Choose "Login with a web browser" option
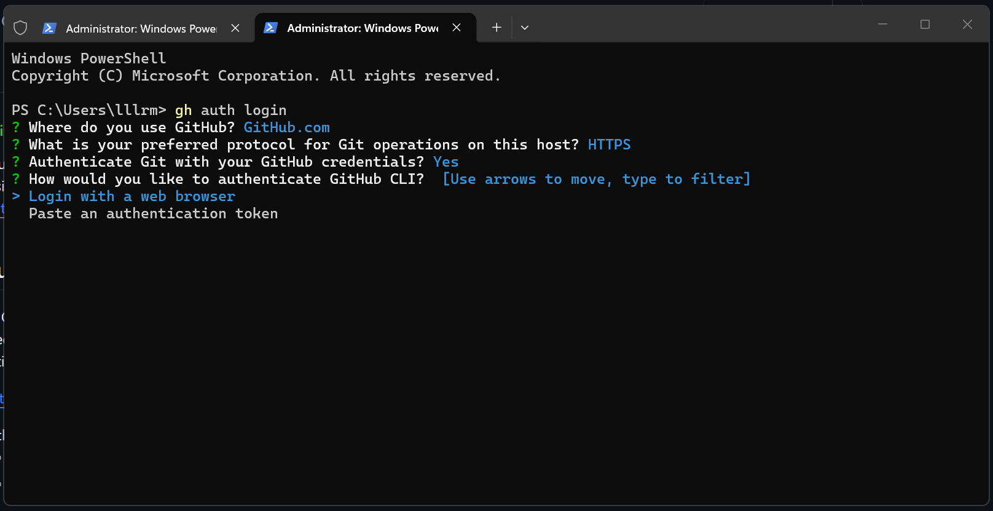This screenshot has width=993, height=511. pyautogui.click(x=132, y=196)
